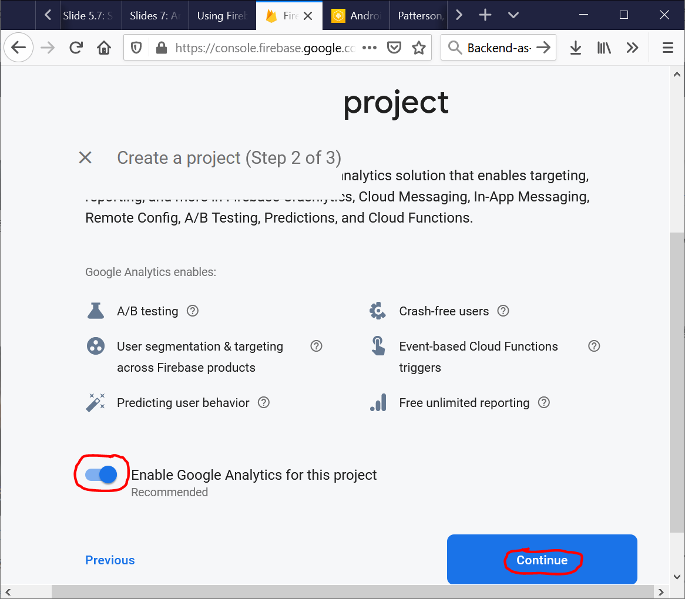
Task: Open page actions three-dot menu in address bar
Action: [370, 48]
